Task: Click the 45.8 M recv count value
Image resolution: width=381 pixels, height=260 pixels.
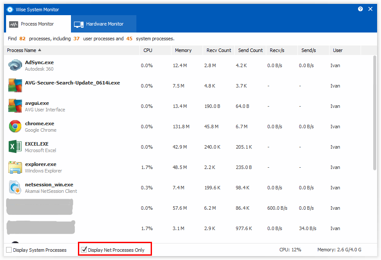Action: pos(211,127)
